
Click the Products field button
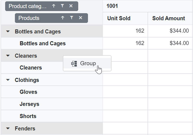click(51, 18)
